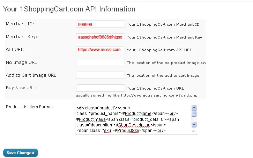Click 'The location of the add to cart image' text
Viewport: 253px width, 158px height.
(163, 75)
